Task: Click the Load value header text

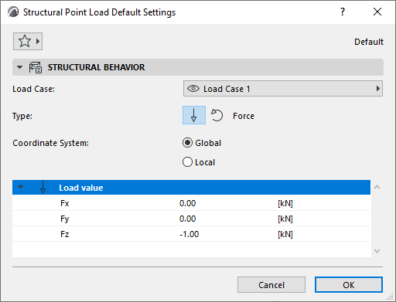Action: [x=81, y=188]
